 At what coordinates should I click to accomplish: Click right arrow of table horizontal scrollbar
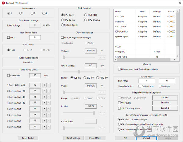(174, 59)
